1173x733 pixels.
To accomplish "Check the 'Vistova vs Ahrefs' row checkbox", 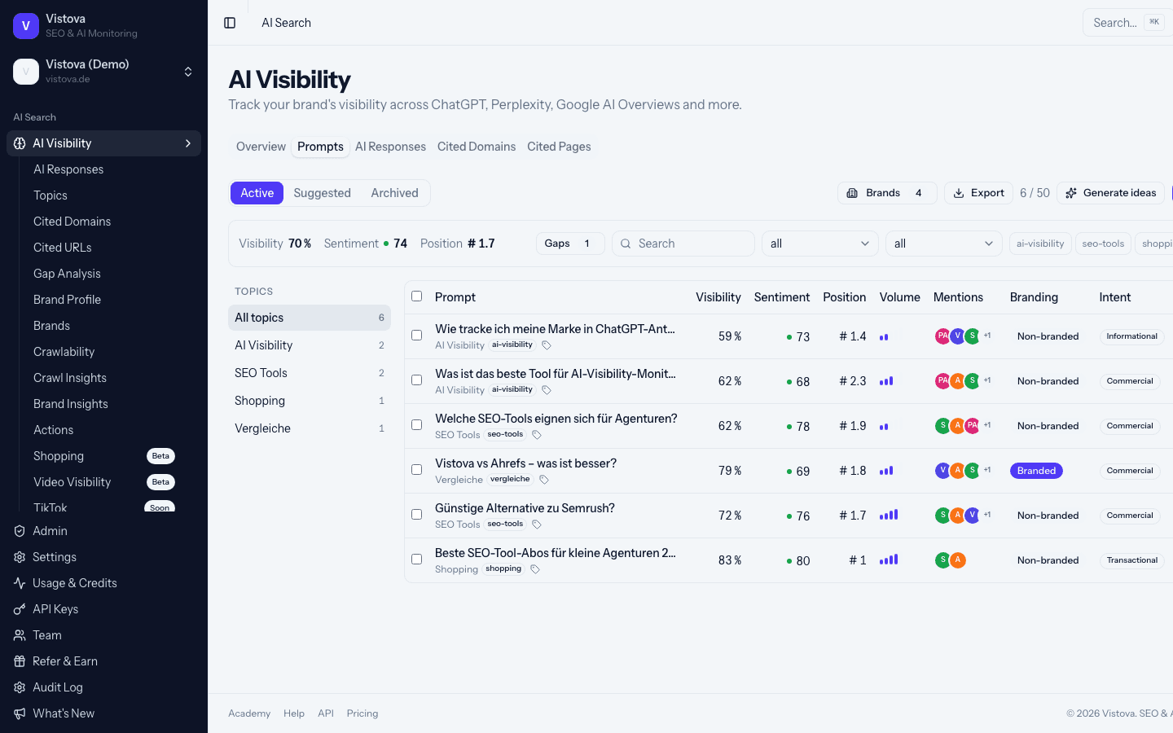I will coord(416,470).
